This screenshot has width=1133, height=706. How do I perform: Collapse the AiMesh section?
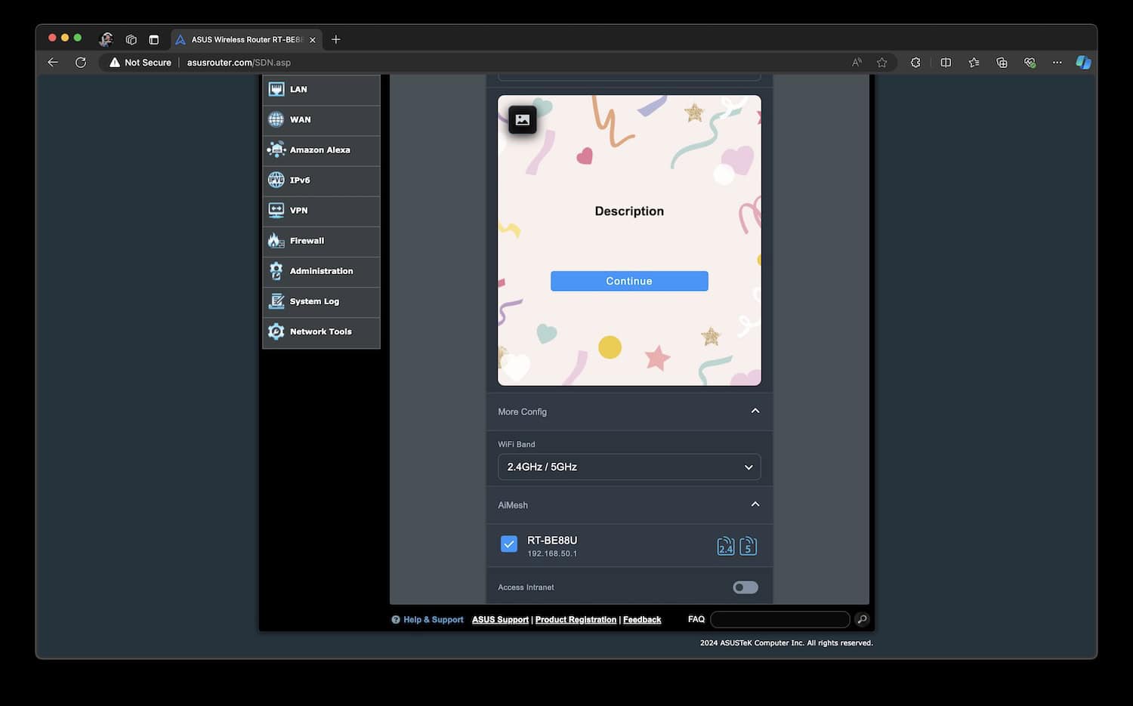click(x=755, y=504)
